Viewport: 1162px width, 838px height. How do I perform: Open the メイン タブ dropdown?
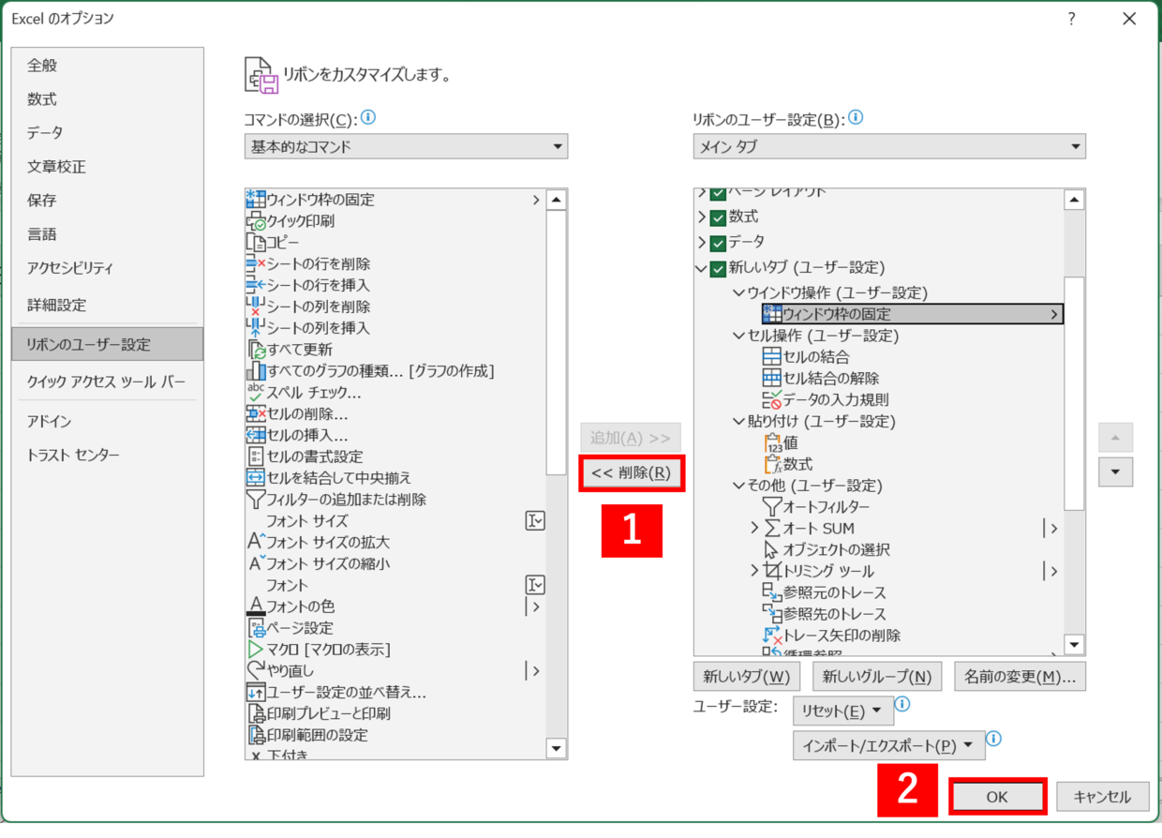(889, 146)
